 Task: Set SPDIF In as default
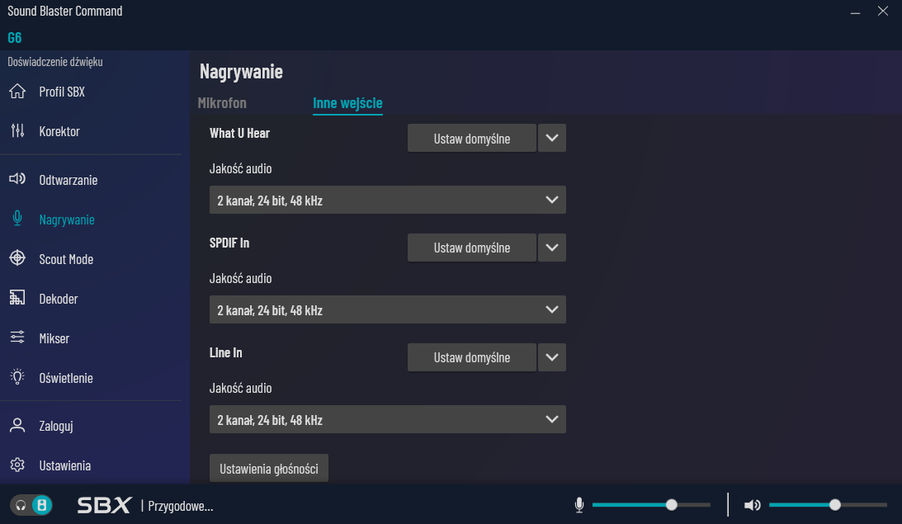472,248
